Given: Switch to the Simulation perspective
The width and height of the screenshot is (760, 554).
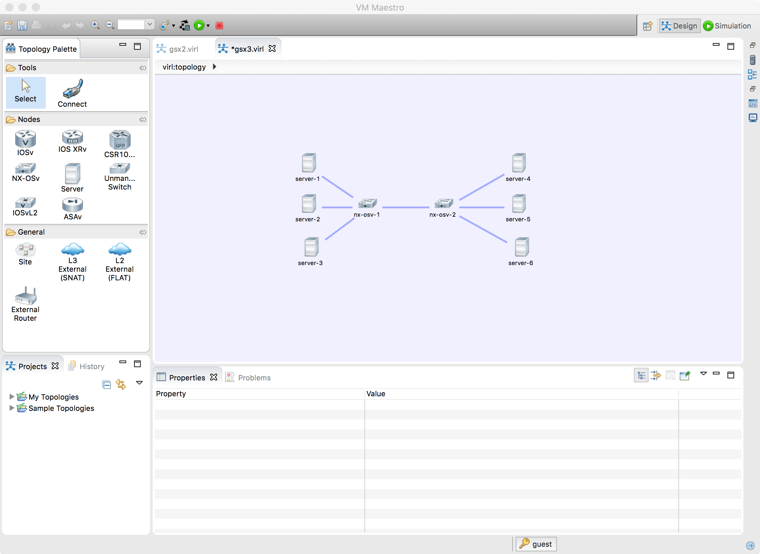Looking at the screenshot, I should (727, 26).
